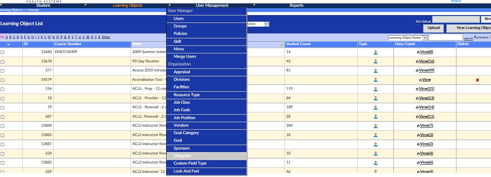Click the previous page arrow icon

coord(475,37)
